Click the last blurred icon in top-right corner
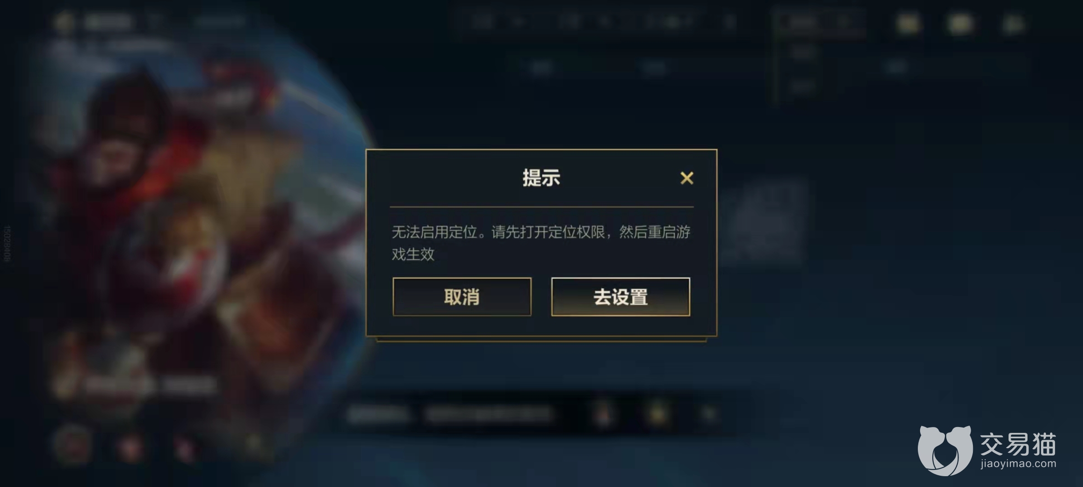Screen dimensions: 1083x487 [x=1013, y=24]
